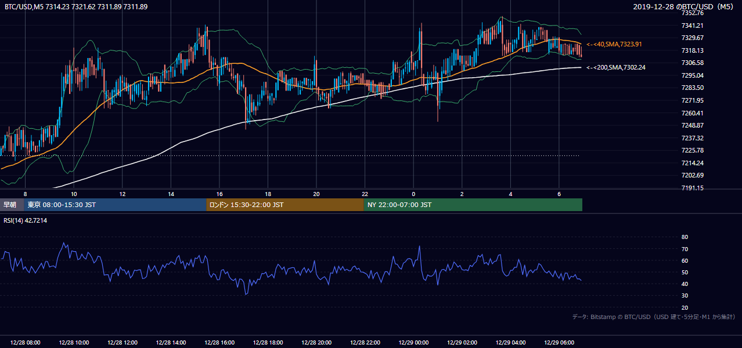Screen dimensions: 742x348
Task: Click price level 7260.41 on the axis
Action: pyautogui.click(x=693, y=113)
